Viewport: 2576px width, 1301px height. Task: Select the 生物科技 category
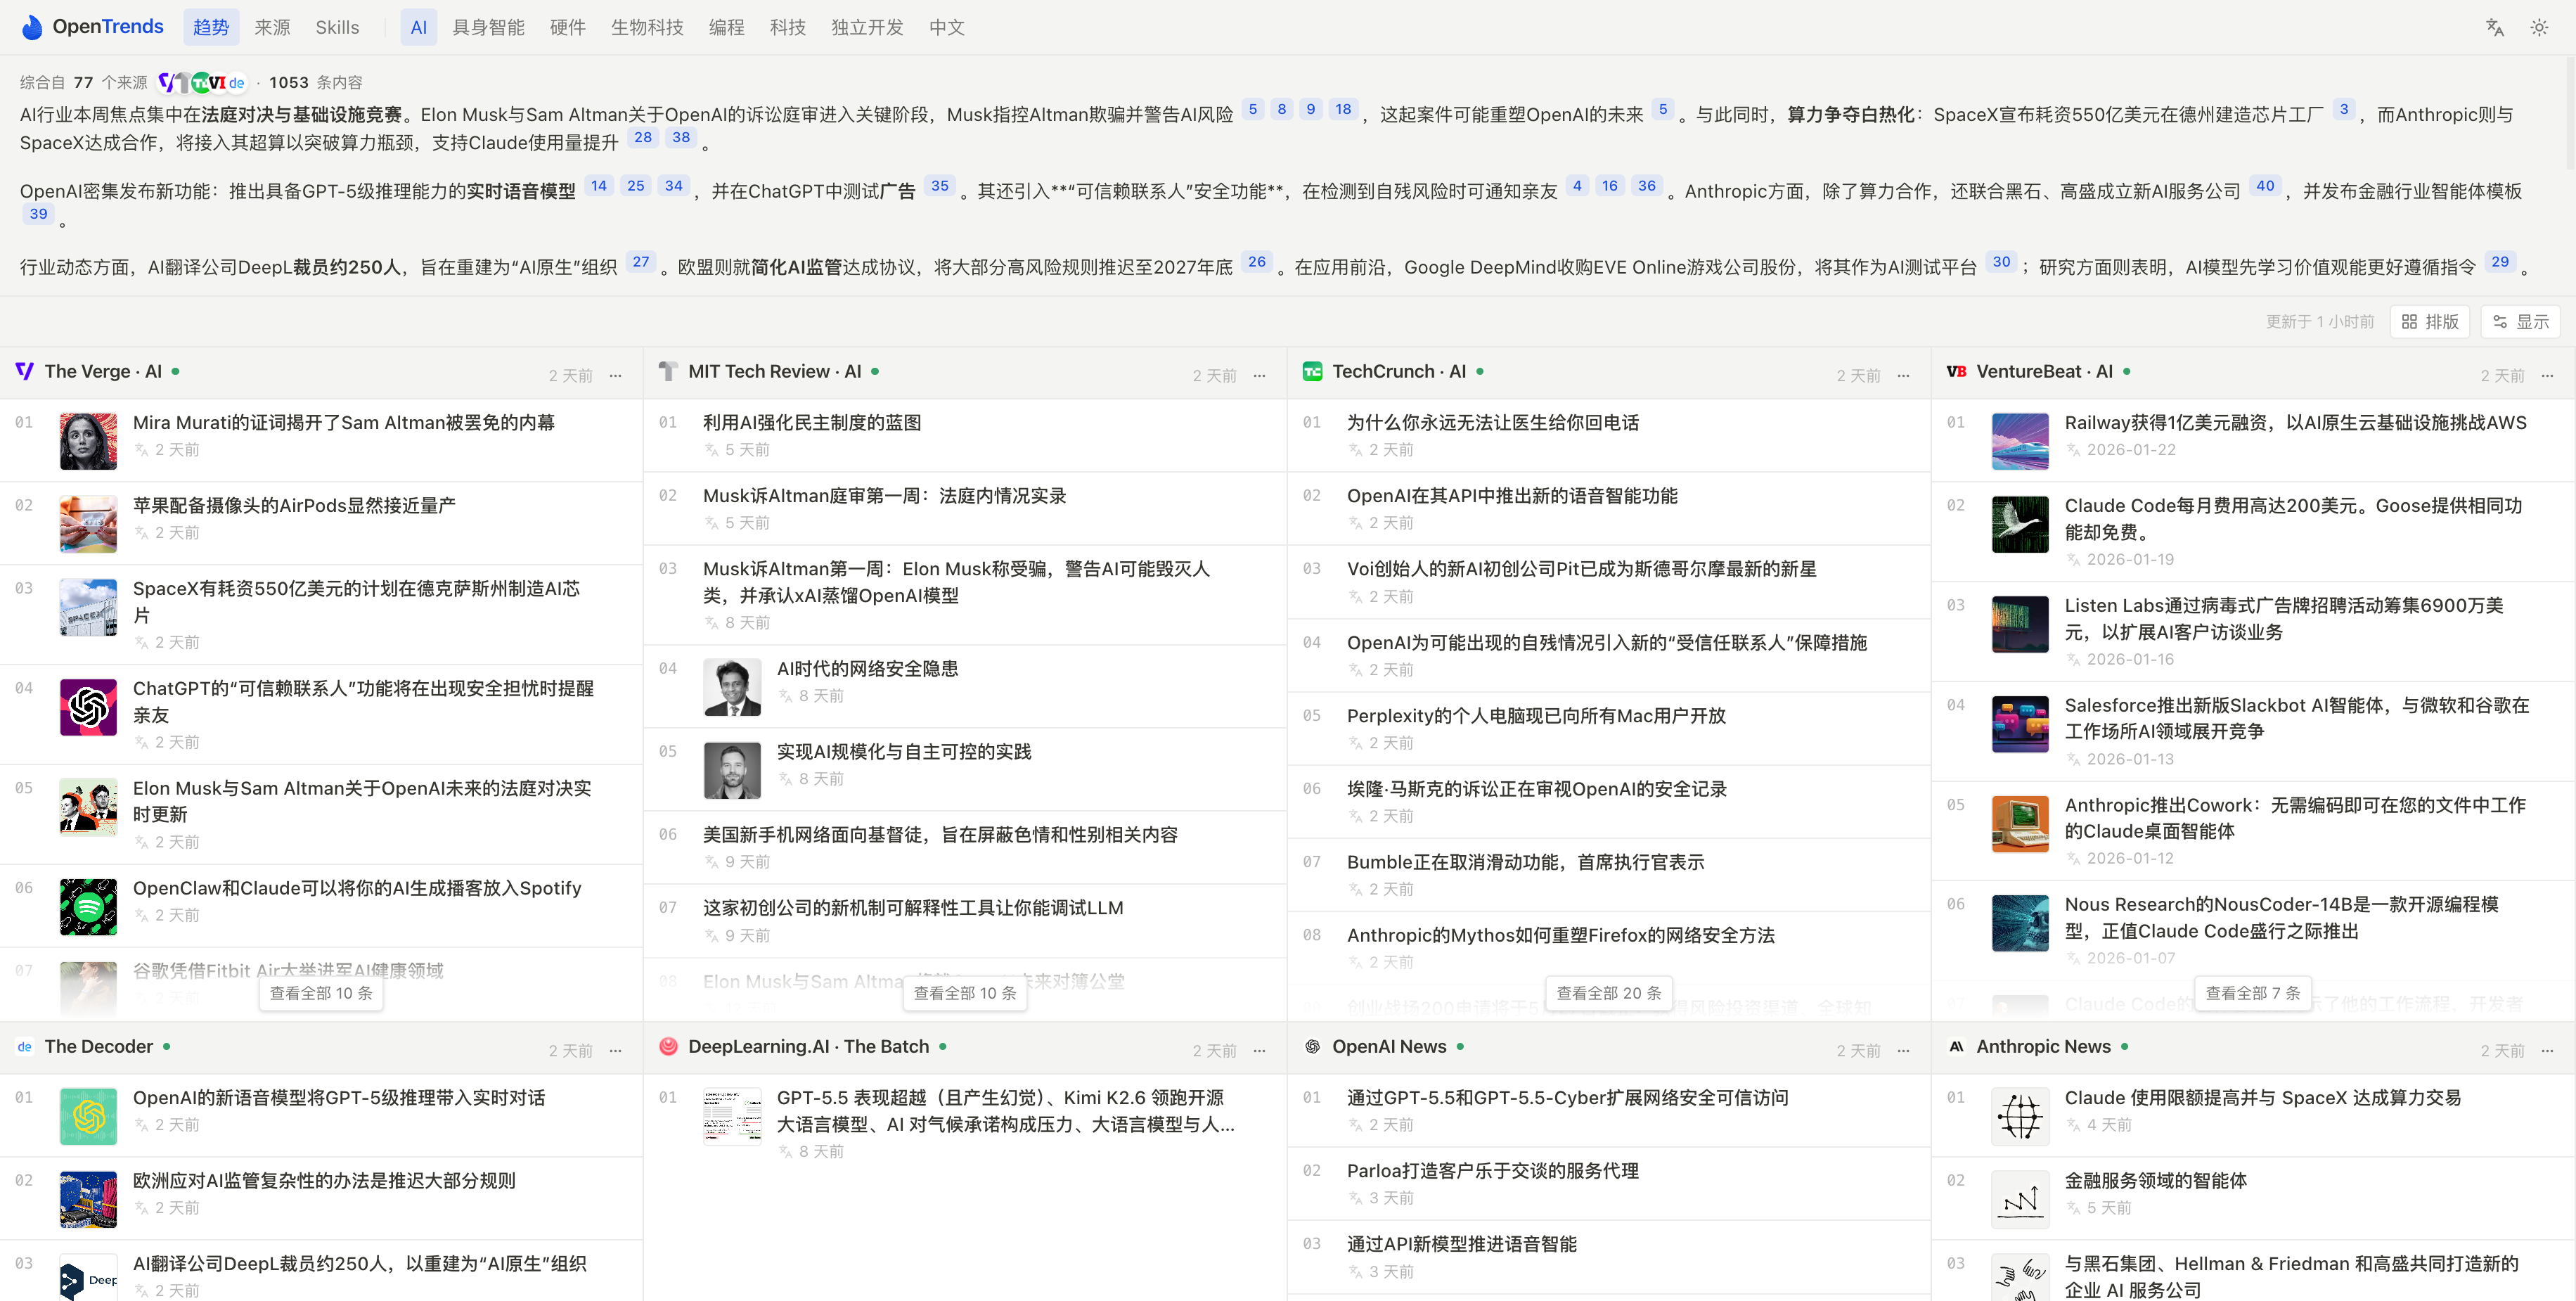pos(647,27)
